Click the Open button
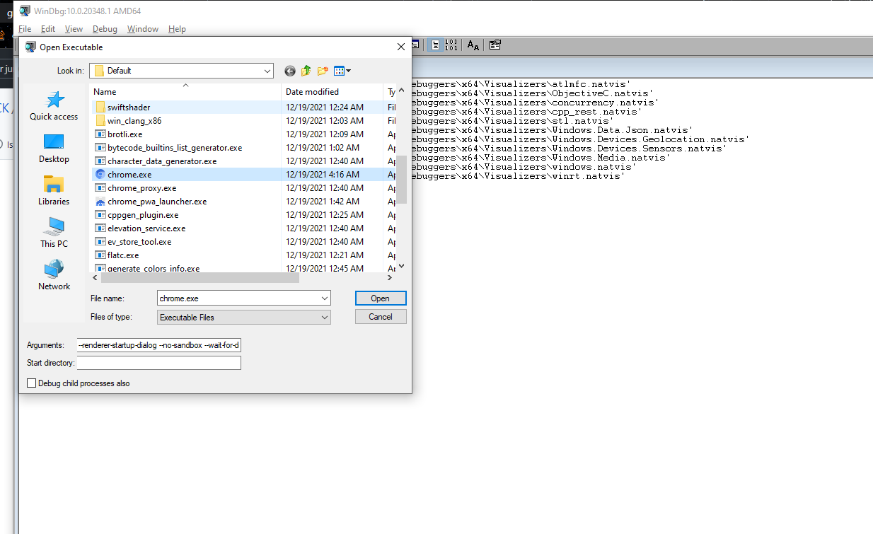This screenshot has height=534, width=873. coord(381,298)
